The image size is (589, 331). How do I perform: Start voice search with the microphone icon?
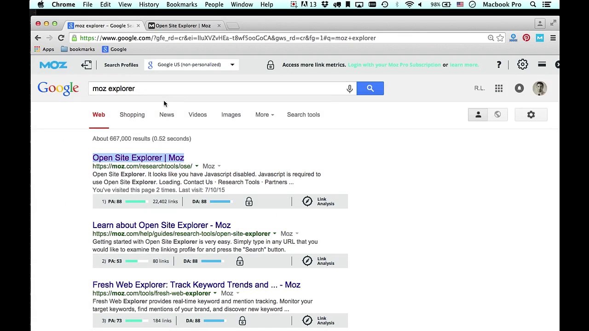pyautogui.click(x=350, y=88)
